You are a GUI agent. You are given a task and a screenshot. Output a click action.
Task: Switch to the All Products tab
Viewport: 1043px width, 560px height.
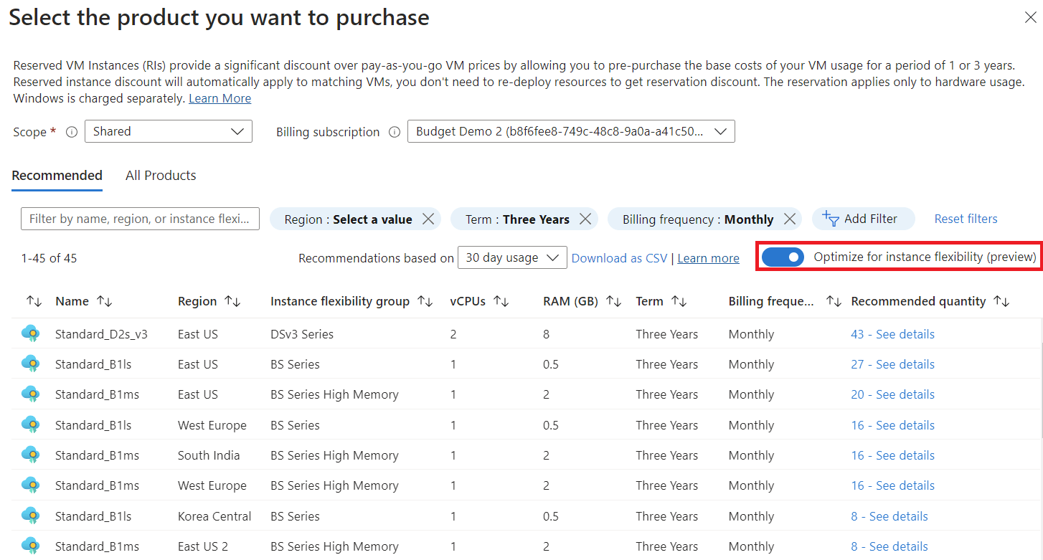160,175
